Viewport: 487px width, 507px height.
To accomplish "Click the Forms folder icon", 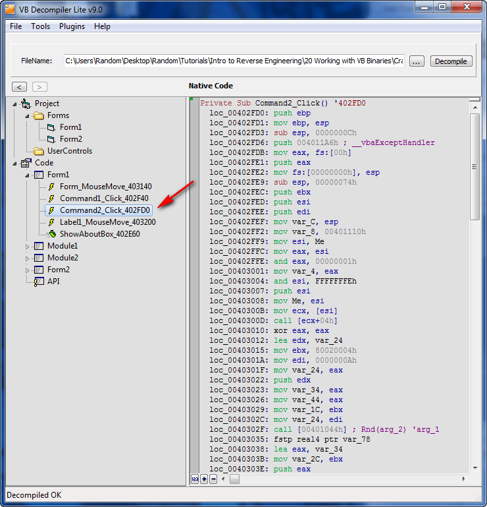I will tap(39, 115).
